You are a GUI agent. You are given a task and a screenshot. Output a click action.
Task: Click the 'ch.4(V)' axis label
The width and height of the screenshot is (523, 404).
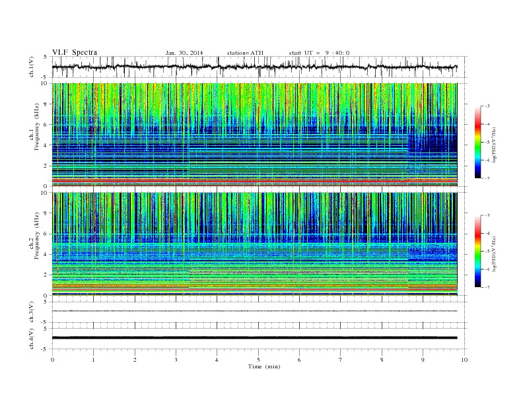point(32,339)
